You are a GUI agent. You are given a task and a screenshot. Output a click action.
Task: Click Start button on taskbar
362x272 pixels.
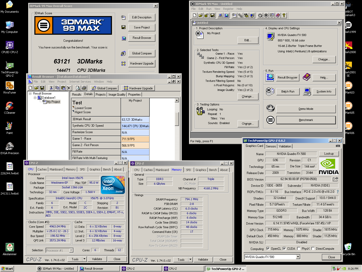7,269
